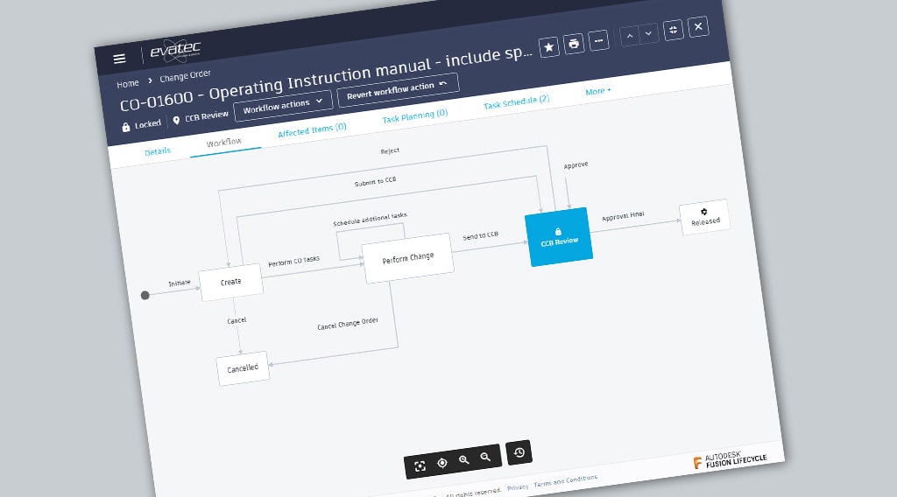Open the Privacy link in the footer
This screenshot has width=897, height=497.
(x=518, y=487)
